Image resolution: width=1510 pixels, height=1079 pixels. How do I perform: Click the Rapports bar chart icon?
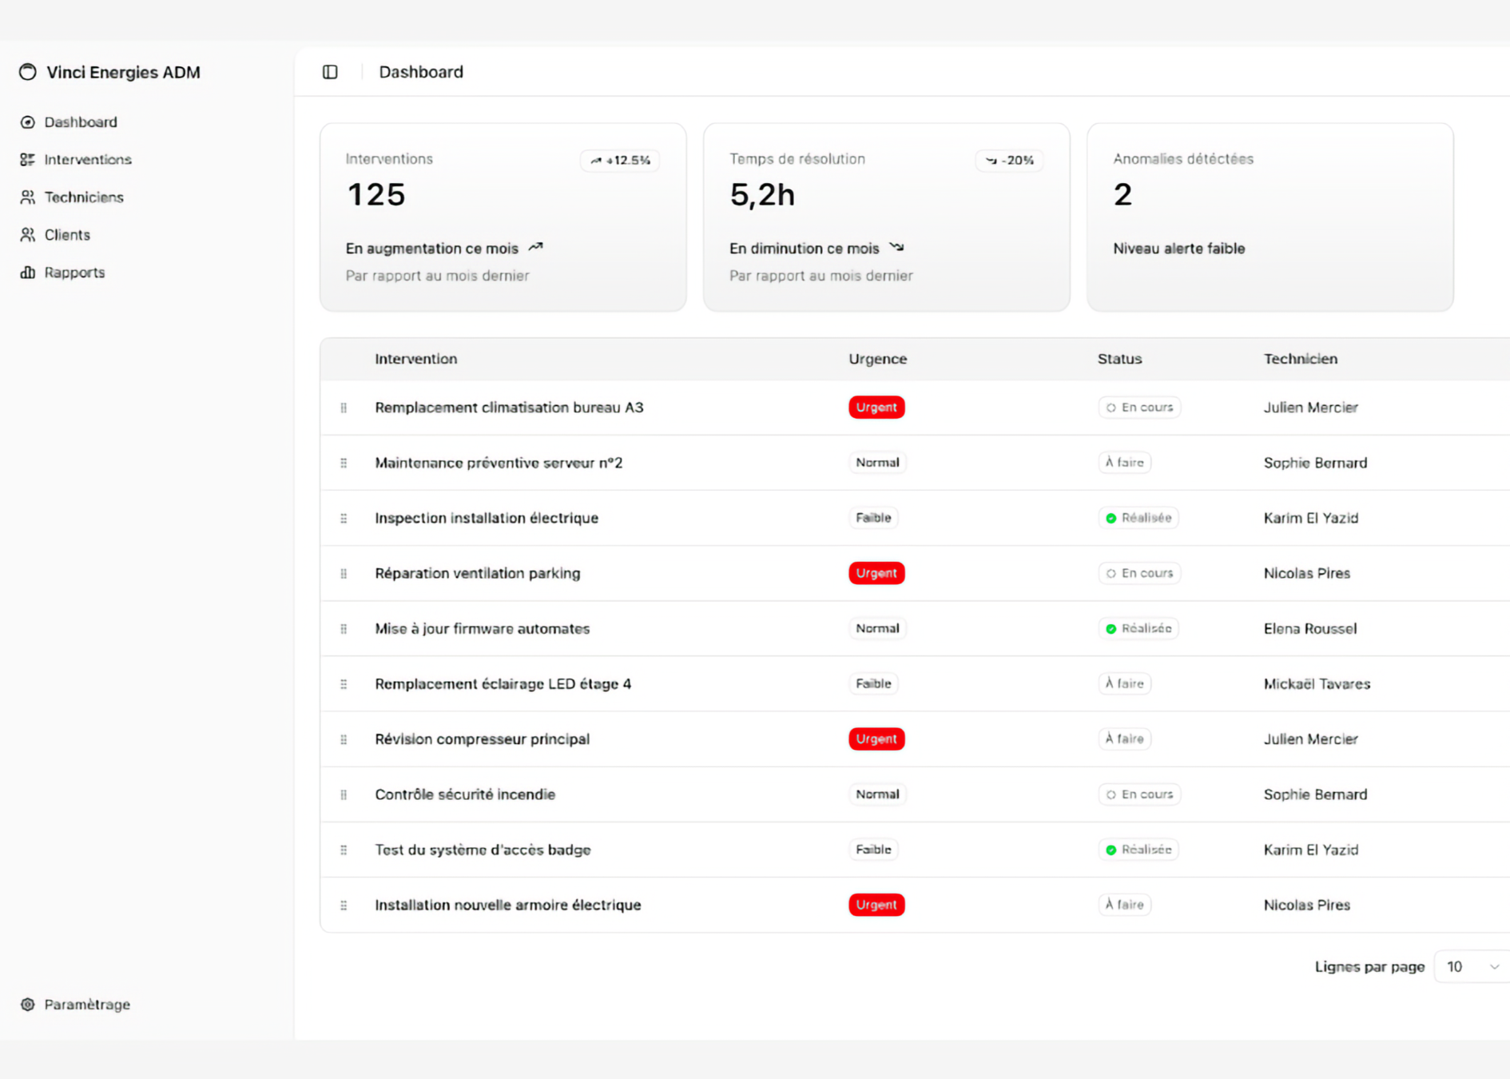(x=28, y=273)
